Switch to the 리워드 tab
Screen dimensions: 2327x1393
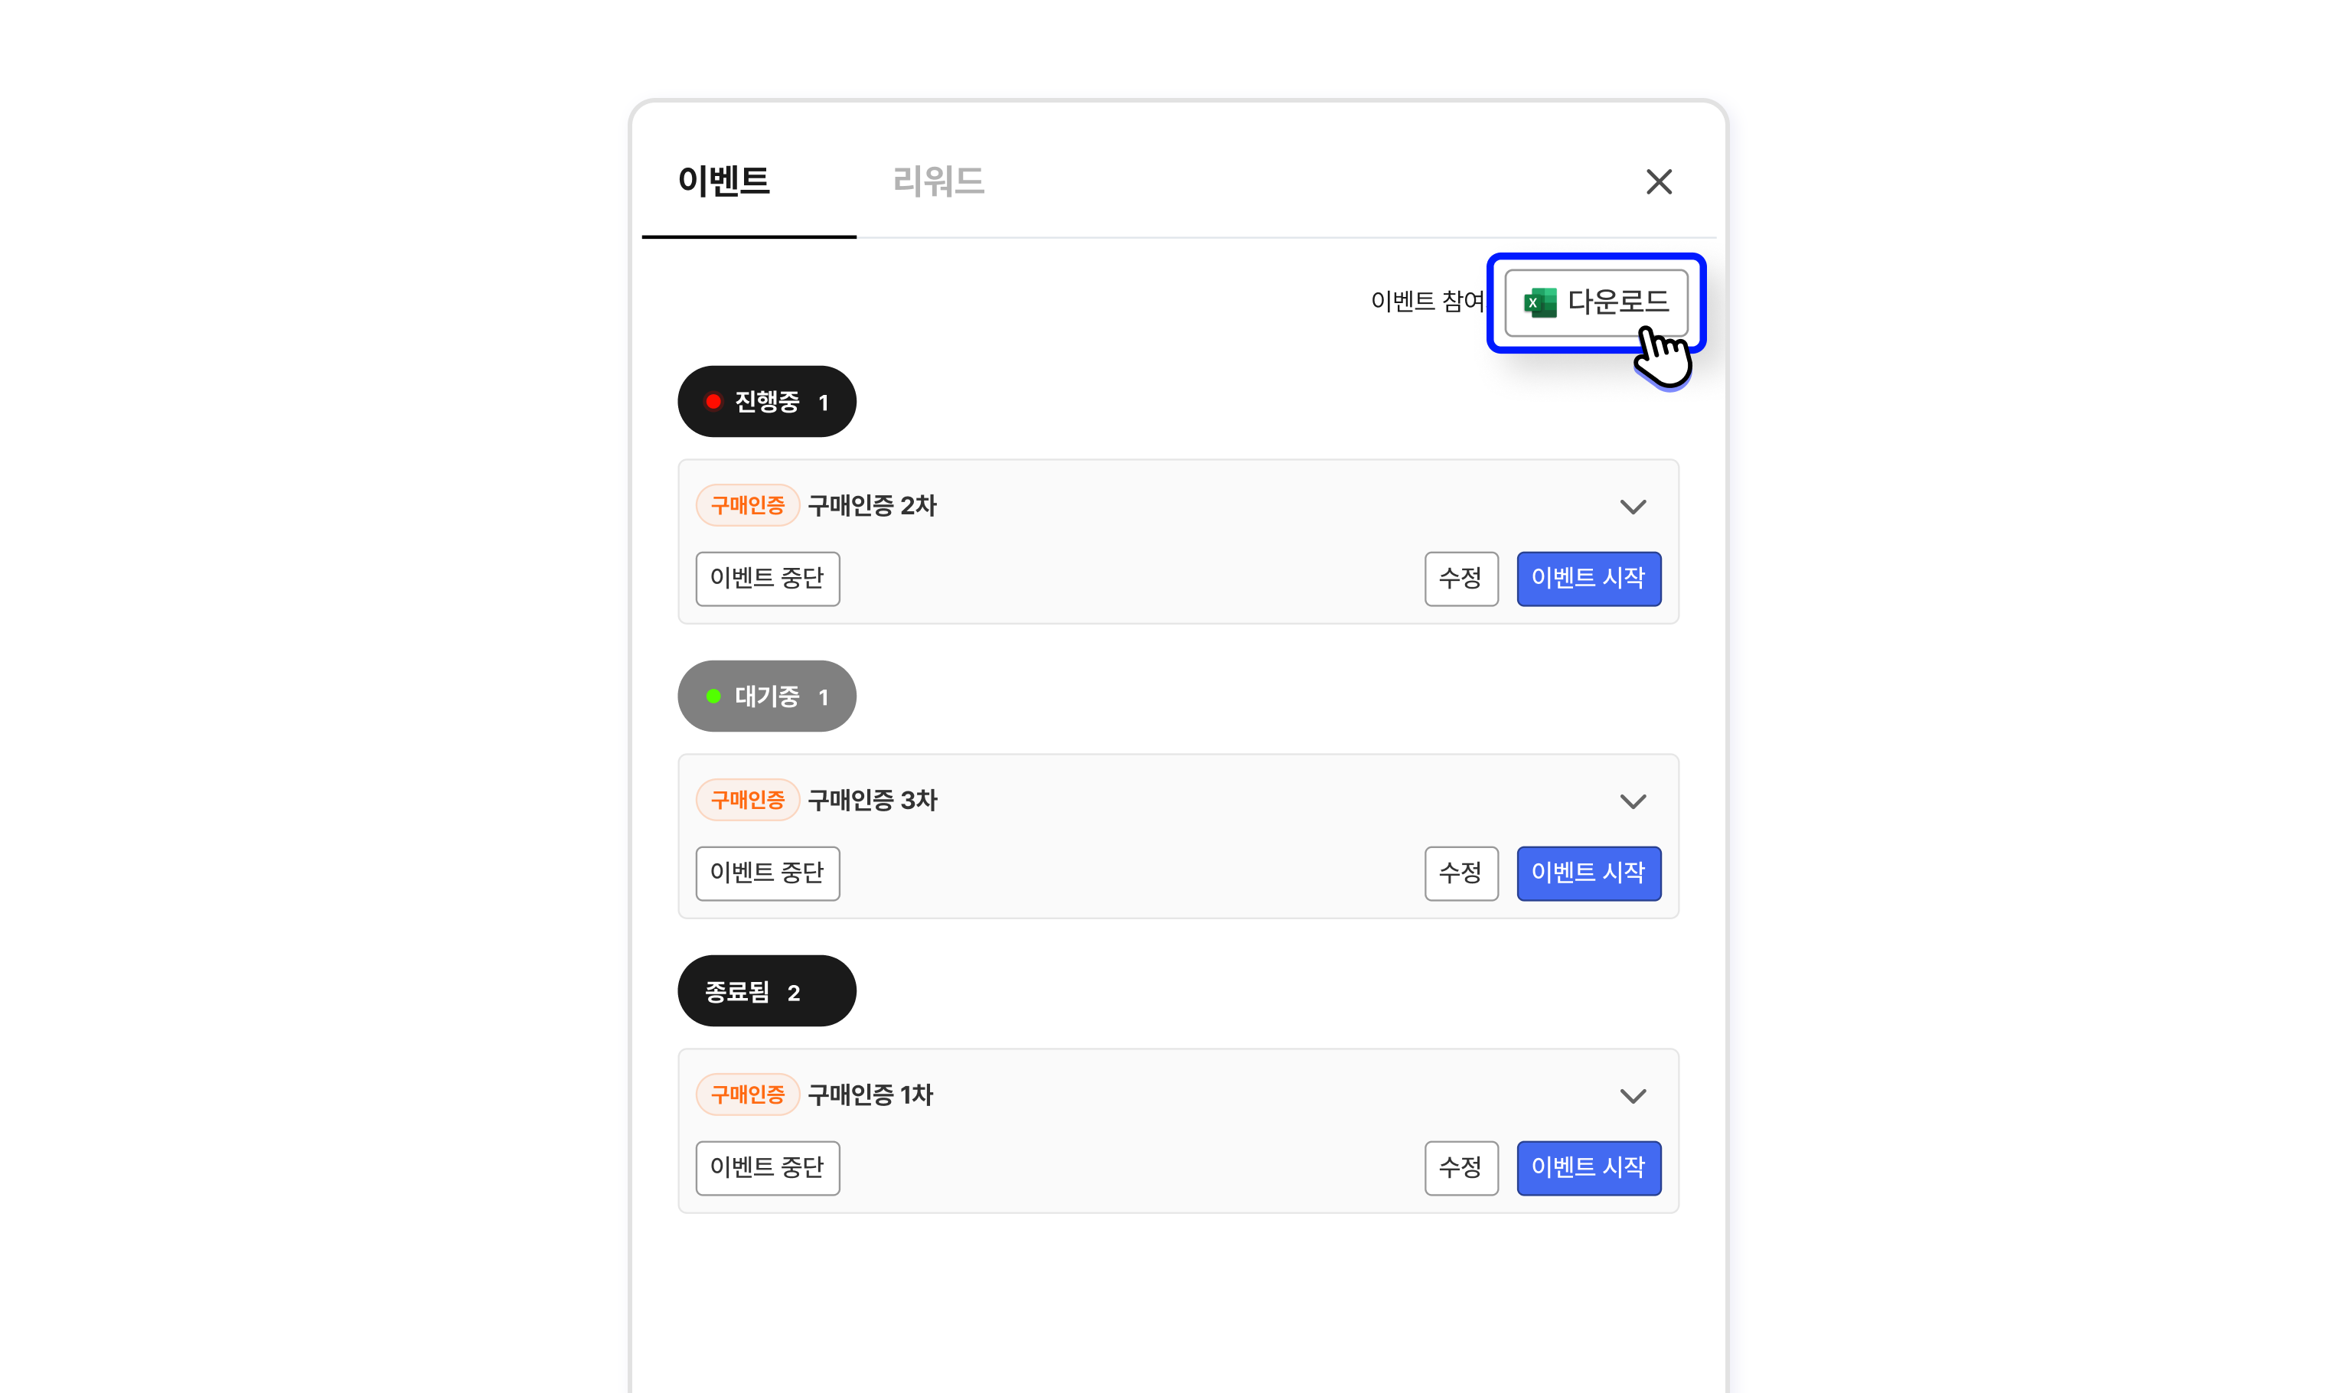click(938, 180)
